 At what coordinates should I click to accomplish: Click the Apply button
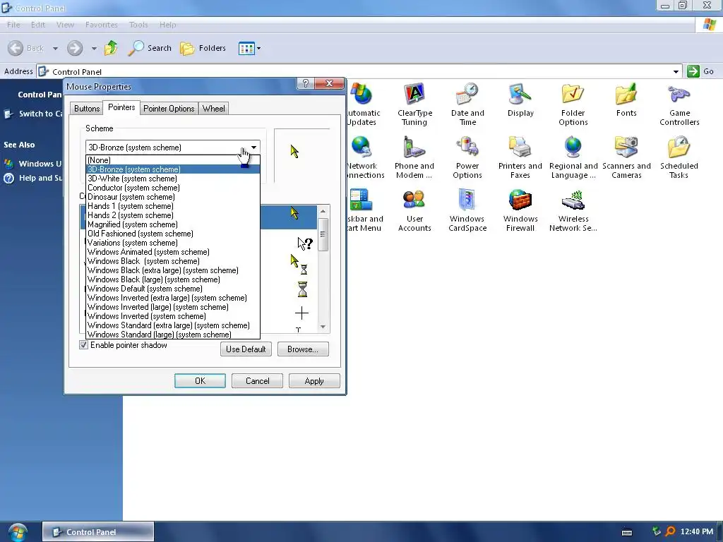[x=314, y=380]
